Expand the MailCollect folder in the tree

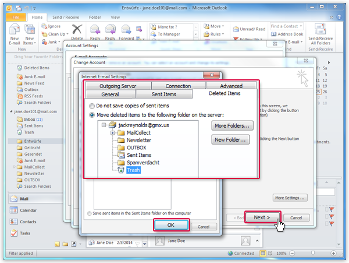pyautogui.click(x=112, y=133)
